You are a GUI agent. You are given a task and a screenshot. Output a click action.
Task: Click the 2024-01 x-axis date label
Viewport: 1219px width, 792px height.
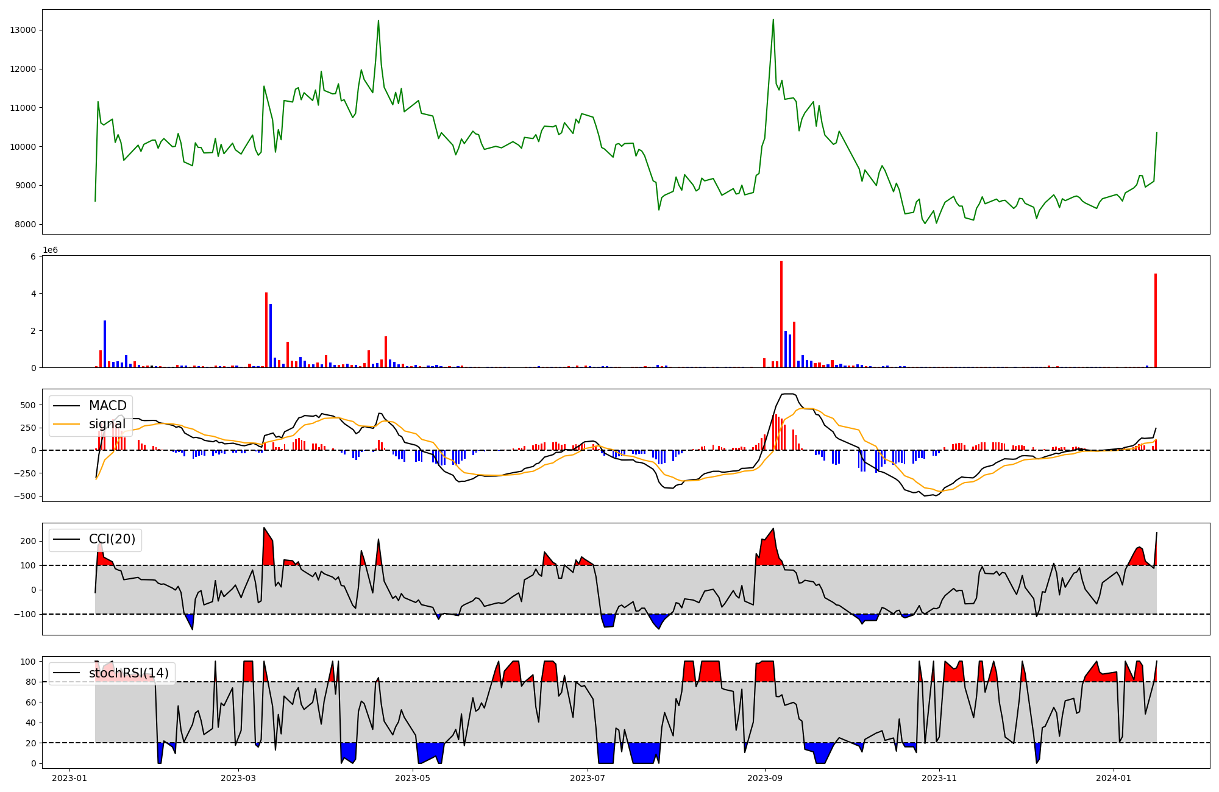1114,778
